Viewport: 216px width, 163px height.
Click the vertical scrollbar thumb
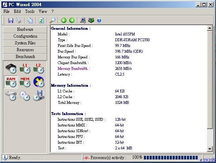pos(210,80)
